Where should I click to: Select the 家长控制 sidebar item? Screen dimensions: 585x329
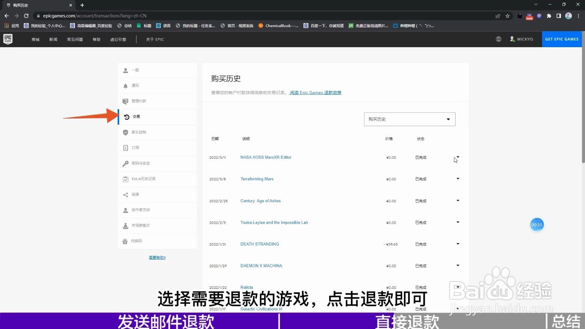157,132
